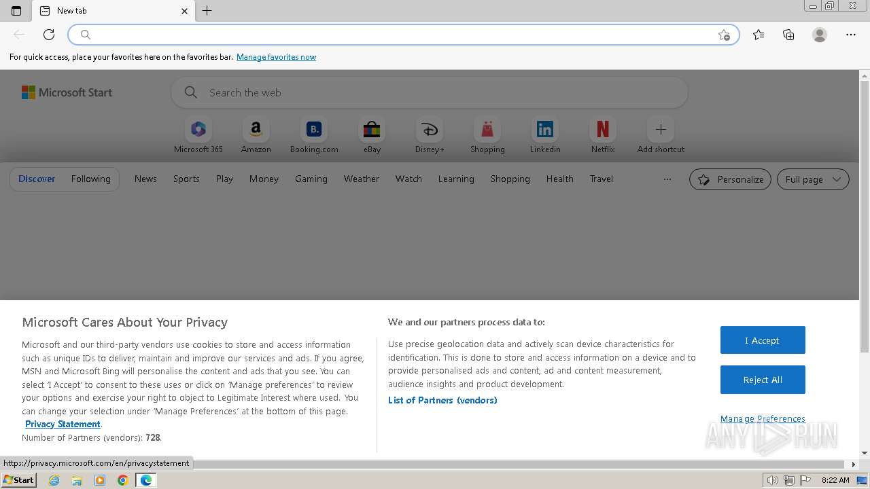Viewport: 870px width, 489px height.
Task: Open the Amazon shortcut
Action: pyautogui.click(x=256, y=136)
